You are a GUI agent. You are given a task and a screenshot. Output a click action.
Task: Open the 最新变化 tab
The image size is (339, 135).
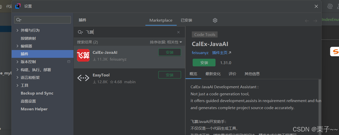tap(213, 74)
